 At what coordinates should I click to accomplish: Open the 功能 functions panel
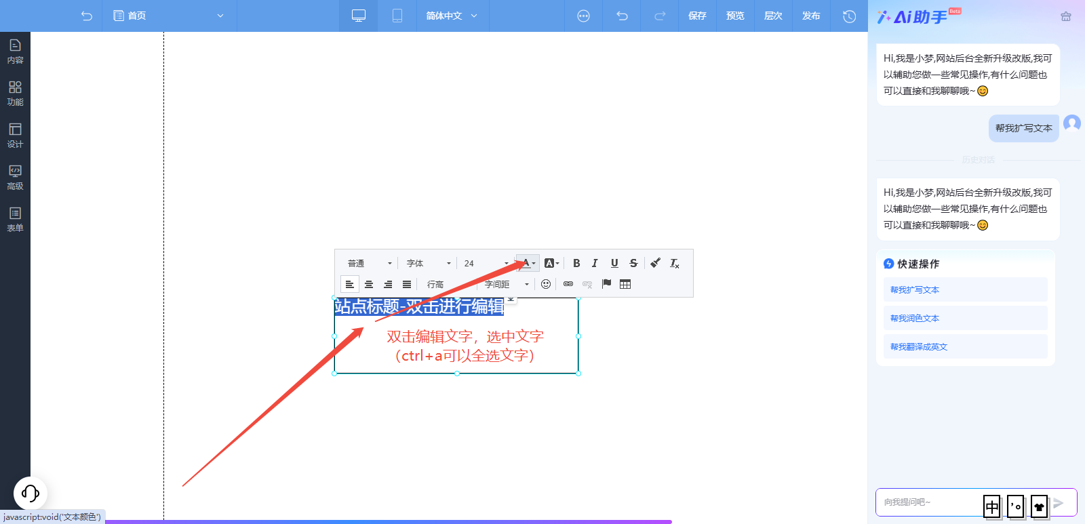click(15, 94)
